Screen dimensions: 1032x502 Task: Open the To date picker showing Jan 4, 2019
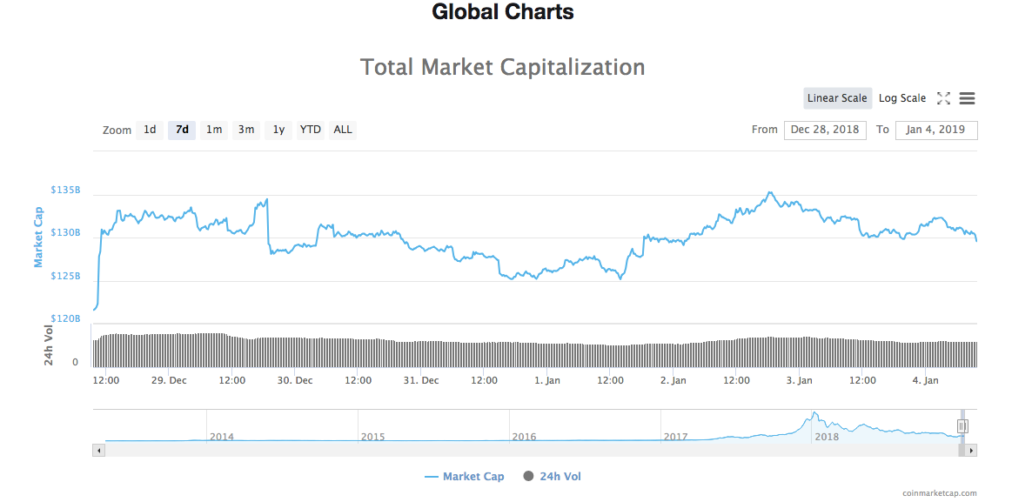(x=936, y=129)
